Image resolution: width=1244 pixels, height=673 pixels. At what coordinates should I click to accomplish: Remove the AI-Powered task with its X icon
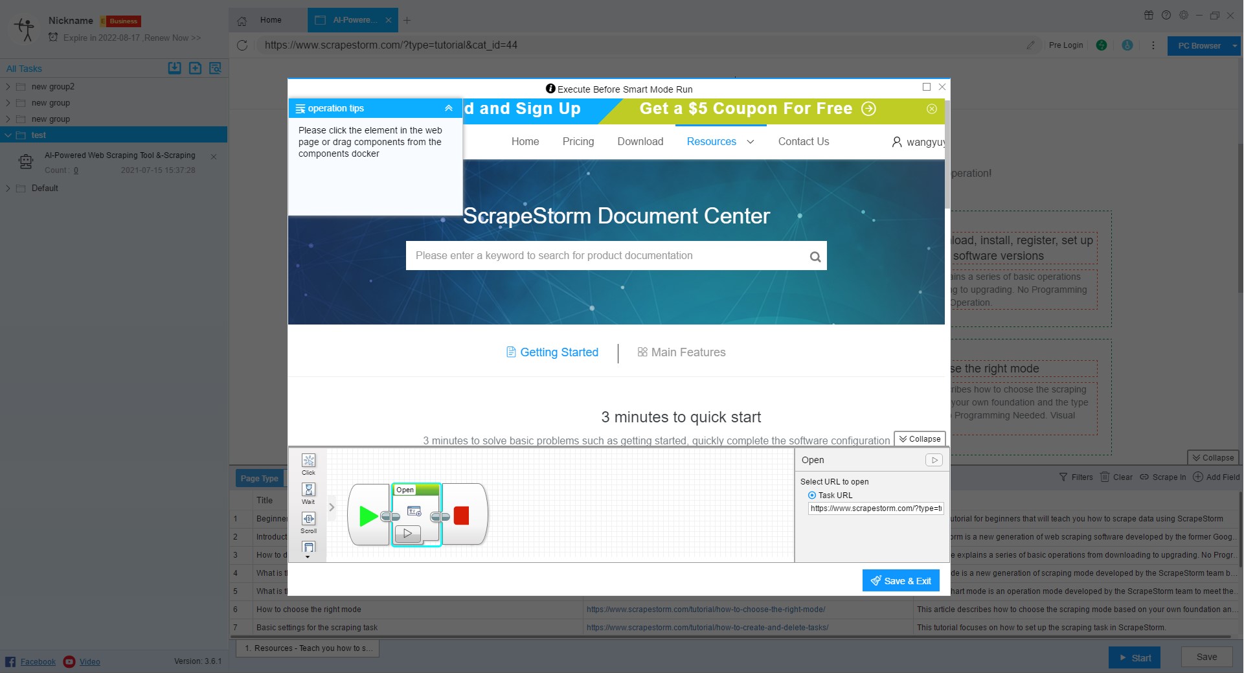[214, 157]
